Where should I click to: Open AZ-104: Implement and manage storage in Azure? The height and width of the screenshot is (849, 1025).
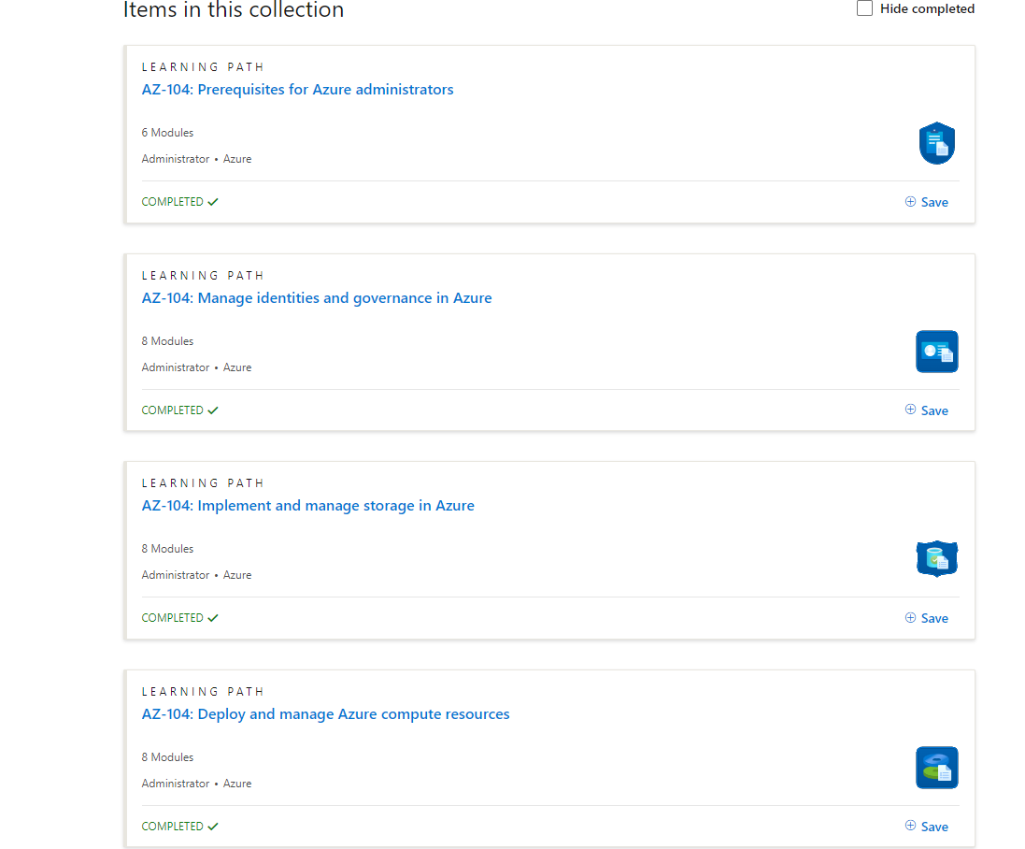pos(308,506)
